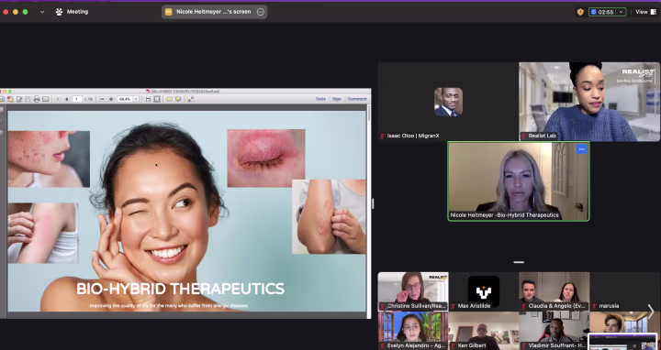The height and width of the screenshot is (350, 661).
Task: Select Ken Gilbert's video thumbnail
Action: tap(484, 330)
